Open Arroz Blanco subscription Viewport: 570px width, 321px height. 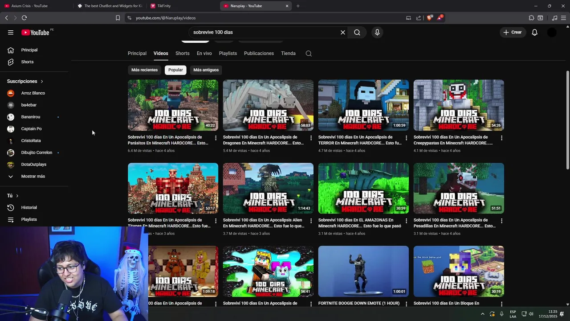coord(34,93)
